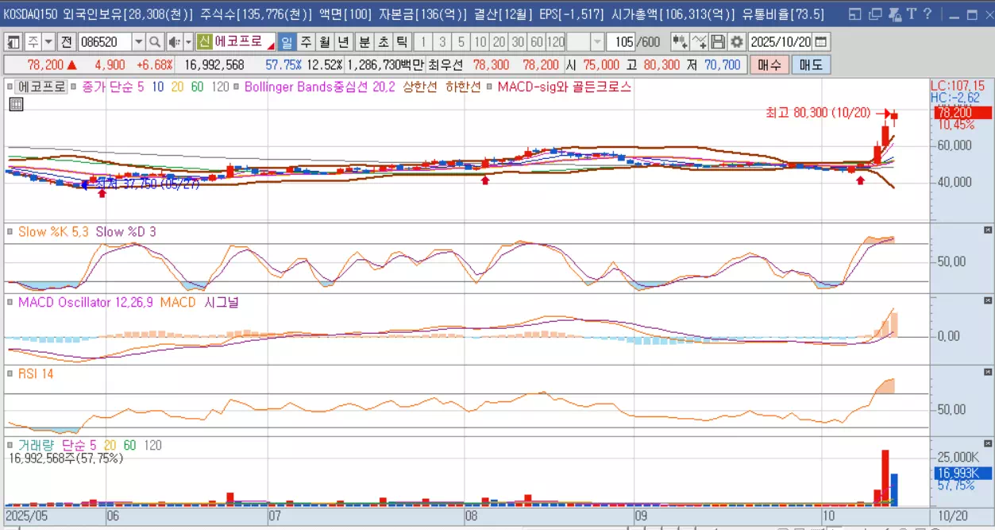
Task: Select the 60 interval button
Action: (x=537, y=42)
